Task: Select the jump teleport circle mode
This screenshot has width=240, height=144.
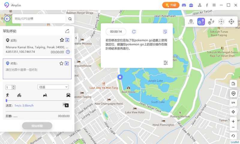Action: point(221,22)
